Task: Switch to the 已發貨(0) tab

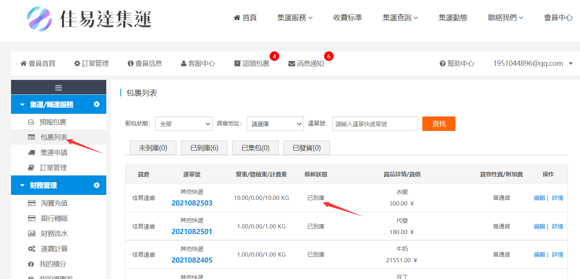Action: (x=307, y=148)
